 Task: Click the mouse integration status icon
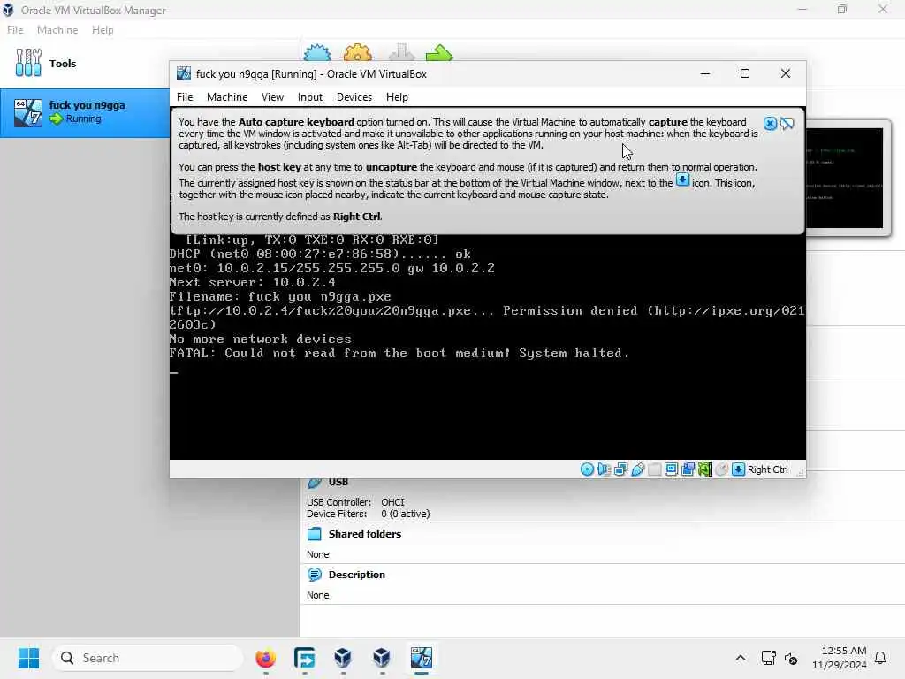[x=721, y=469]
